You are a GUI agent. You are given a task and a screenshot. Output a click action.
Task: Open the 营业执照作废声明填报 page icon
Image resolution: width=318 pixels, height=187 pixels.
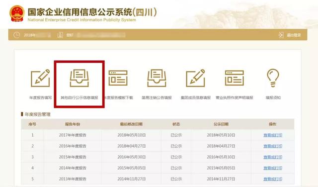pos(235,78)
